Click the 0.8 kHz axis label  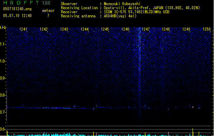coord(2,95)
